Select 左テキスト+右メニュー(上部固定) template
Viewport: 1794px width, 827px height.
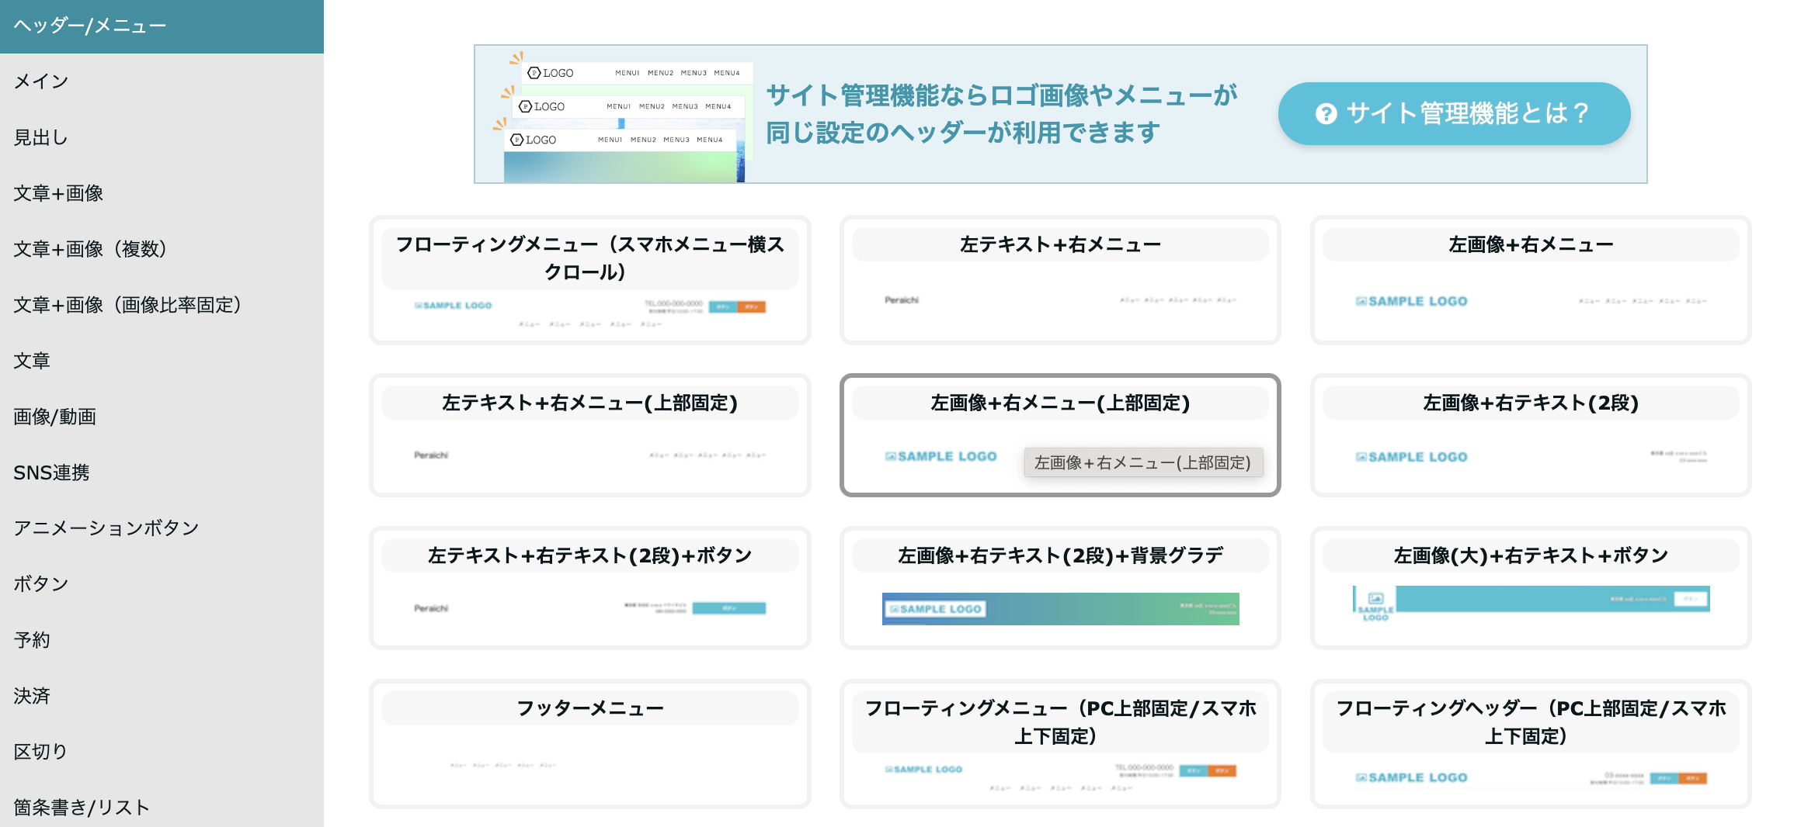(x=589, y=435)
